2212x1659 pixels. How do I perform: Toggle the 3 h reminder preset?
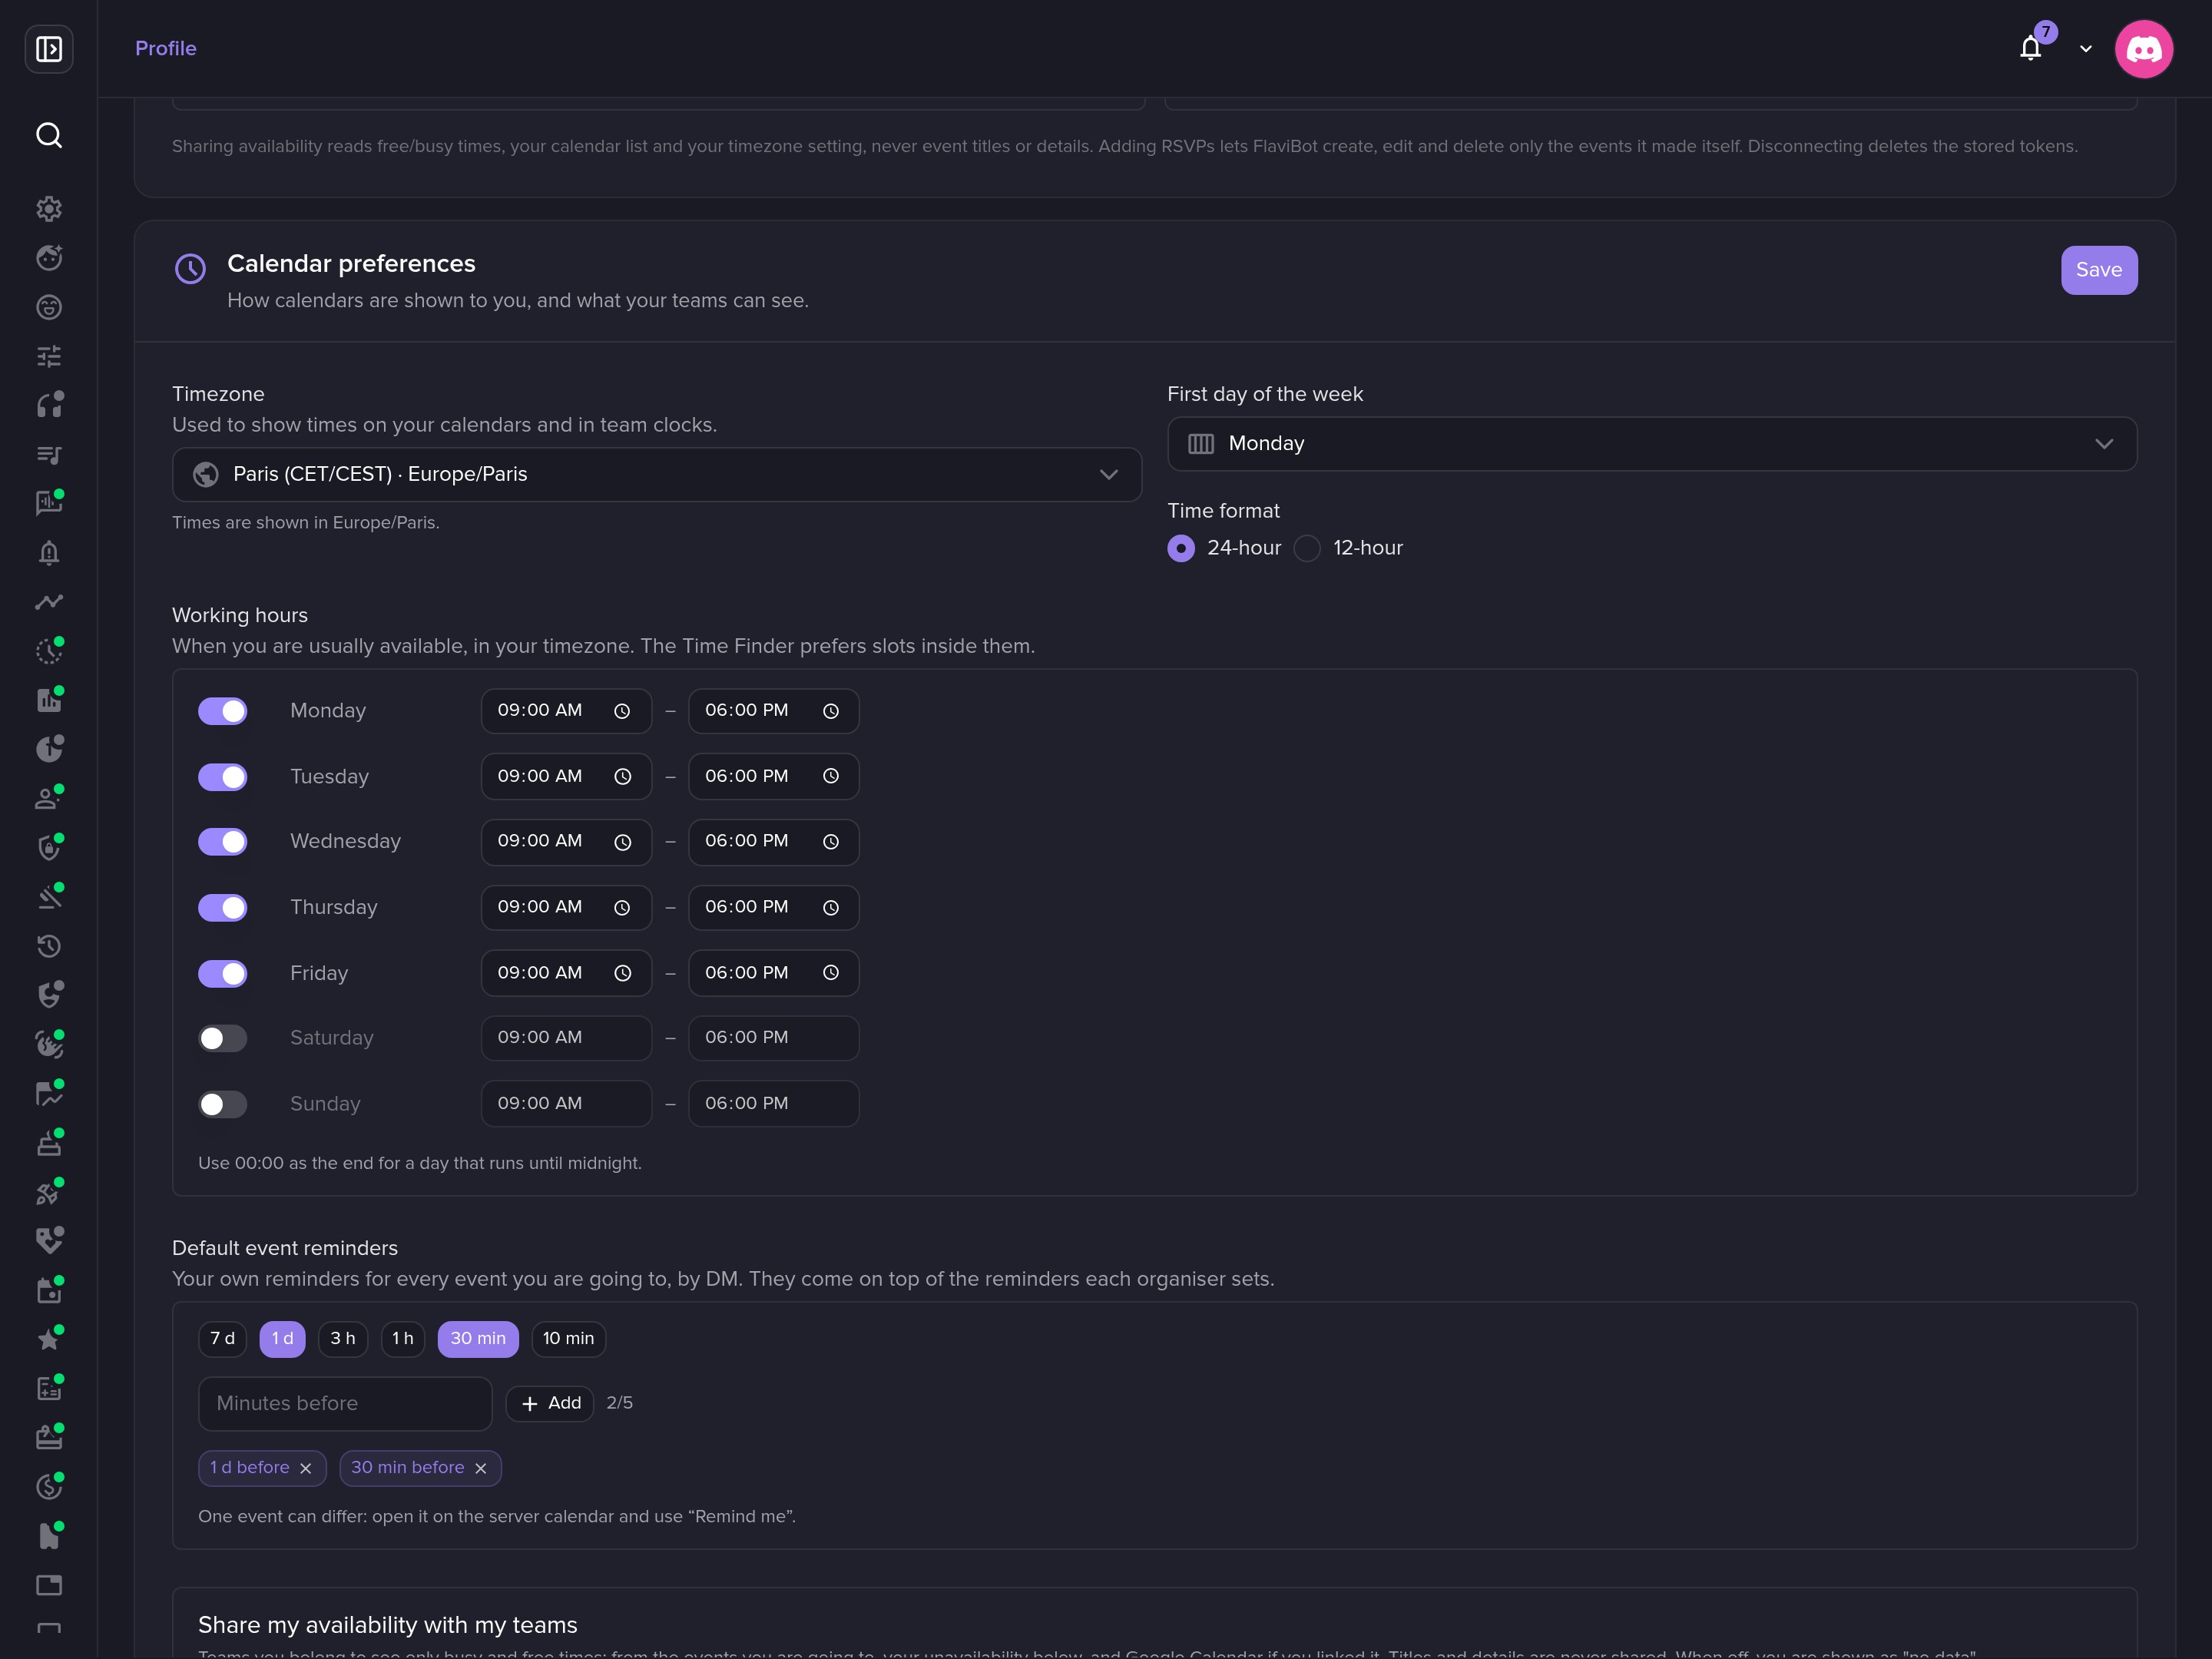[x=343, y=1338]
